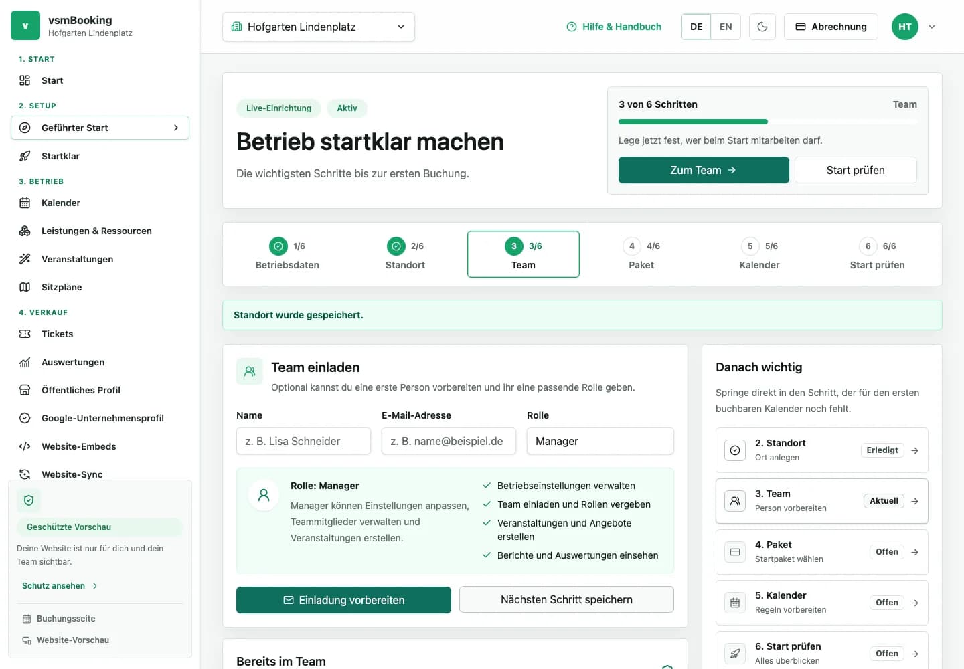Click Nächsten Schritt speichern

pyautogui.click(x=566, y=599)
